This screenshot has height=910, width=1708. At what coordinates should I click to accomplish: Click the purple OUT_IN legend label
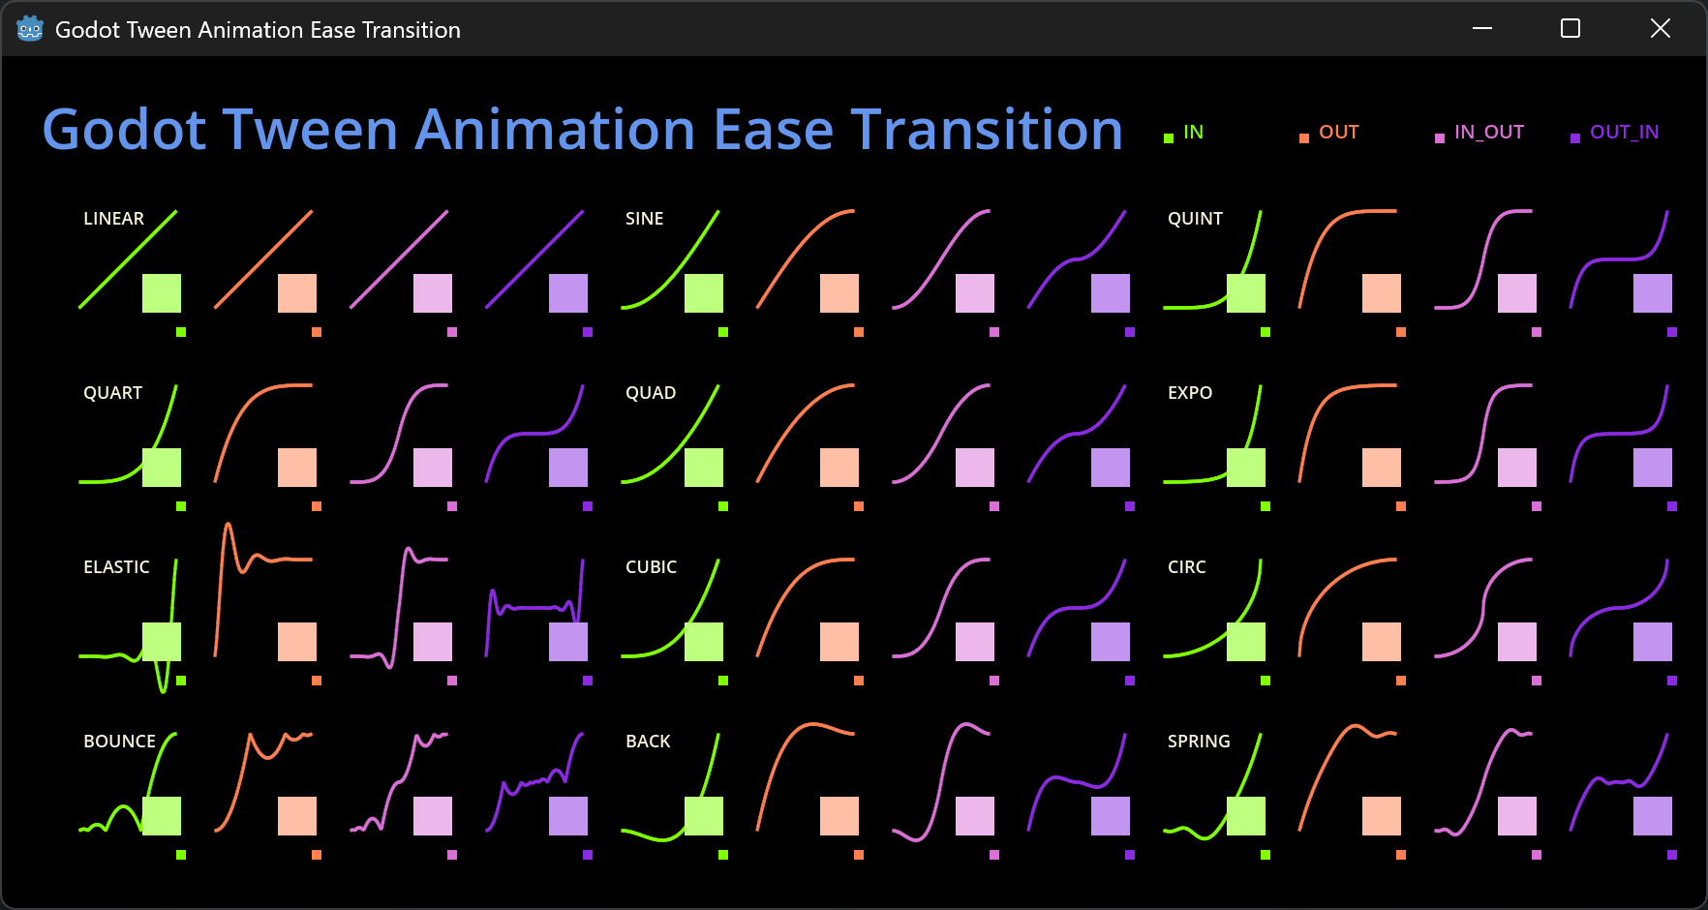tap(1625, 133)
